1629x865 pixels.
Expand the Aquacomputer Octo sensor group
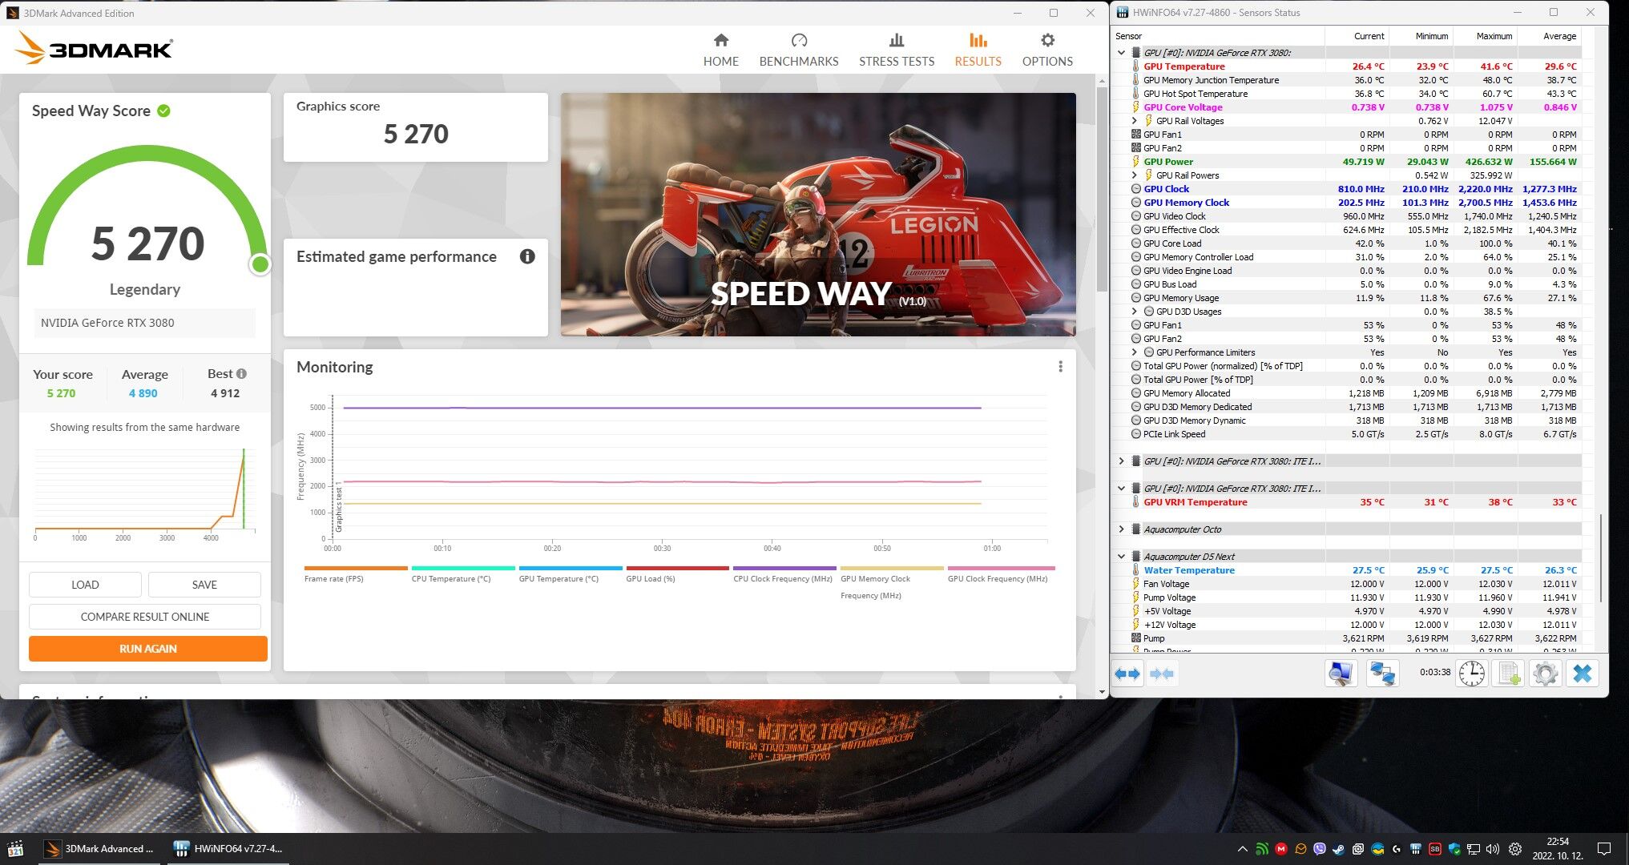1121,529
